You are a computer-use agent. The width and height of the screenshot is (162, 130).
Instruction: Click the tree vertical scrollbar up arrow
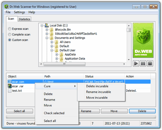point(129,26)
